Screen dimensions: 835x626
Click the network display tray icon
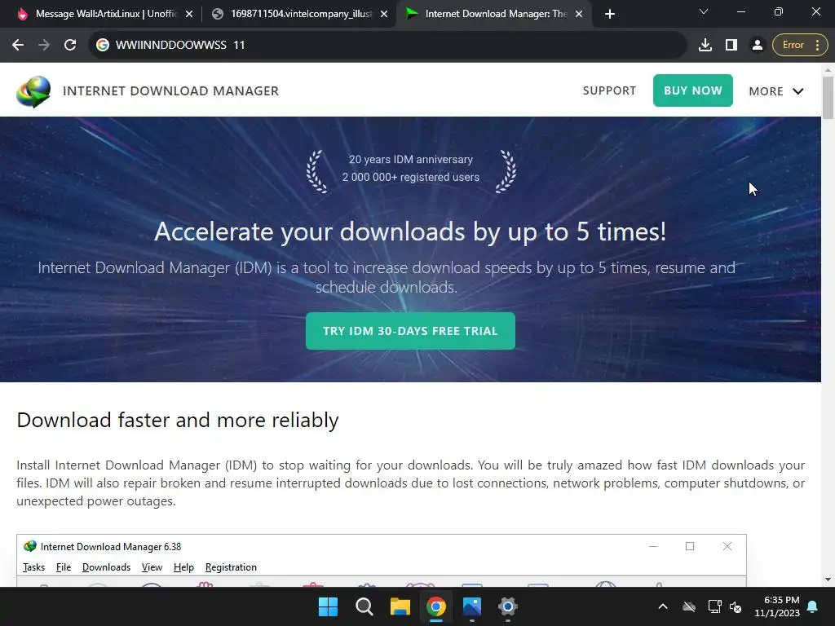click(x=714, y=606)
